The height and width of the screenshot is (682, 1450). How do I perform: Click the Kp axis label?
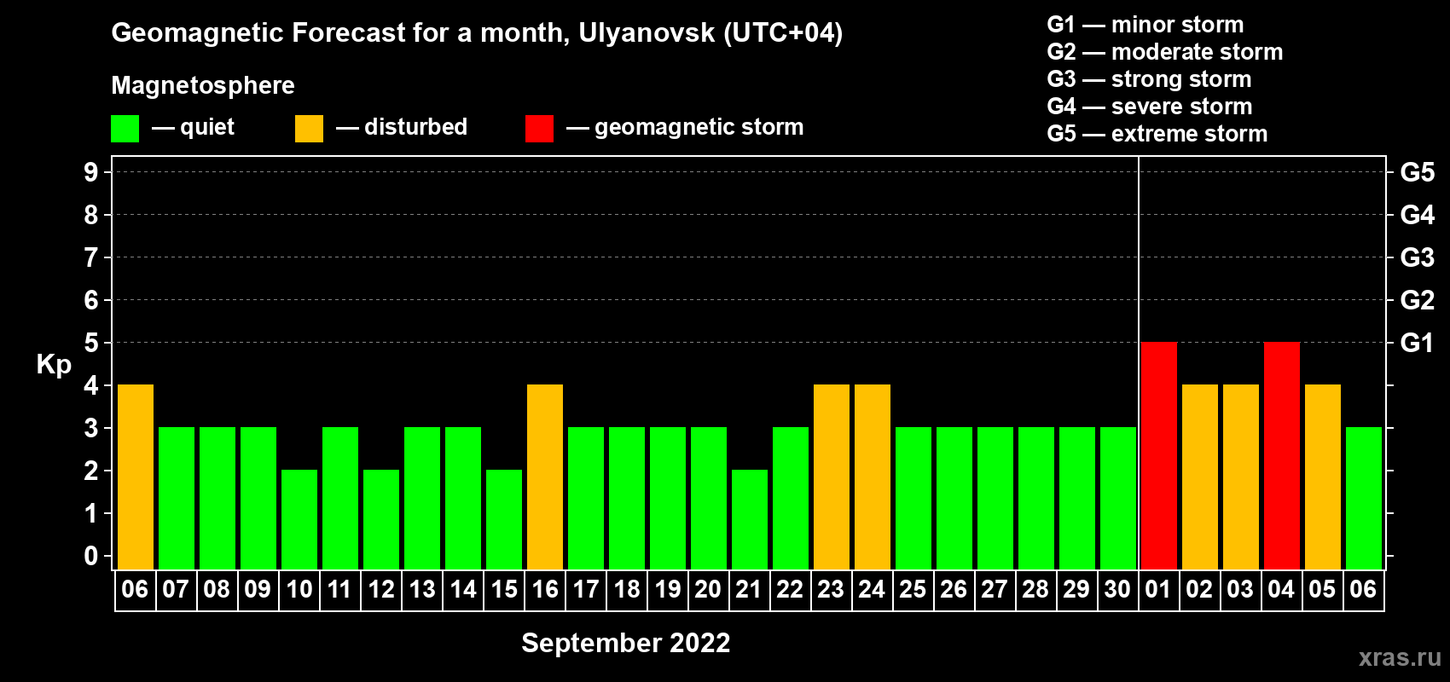pos(54,365)
